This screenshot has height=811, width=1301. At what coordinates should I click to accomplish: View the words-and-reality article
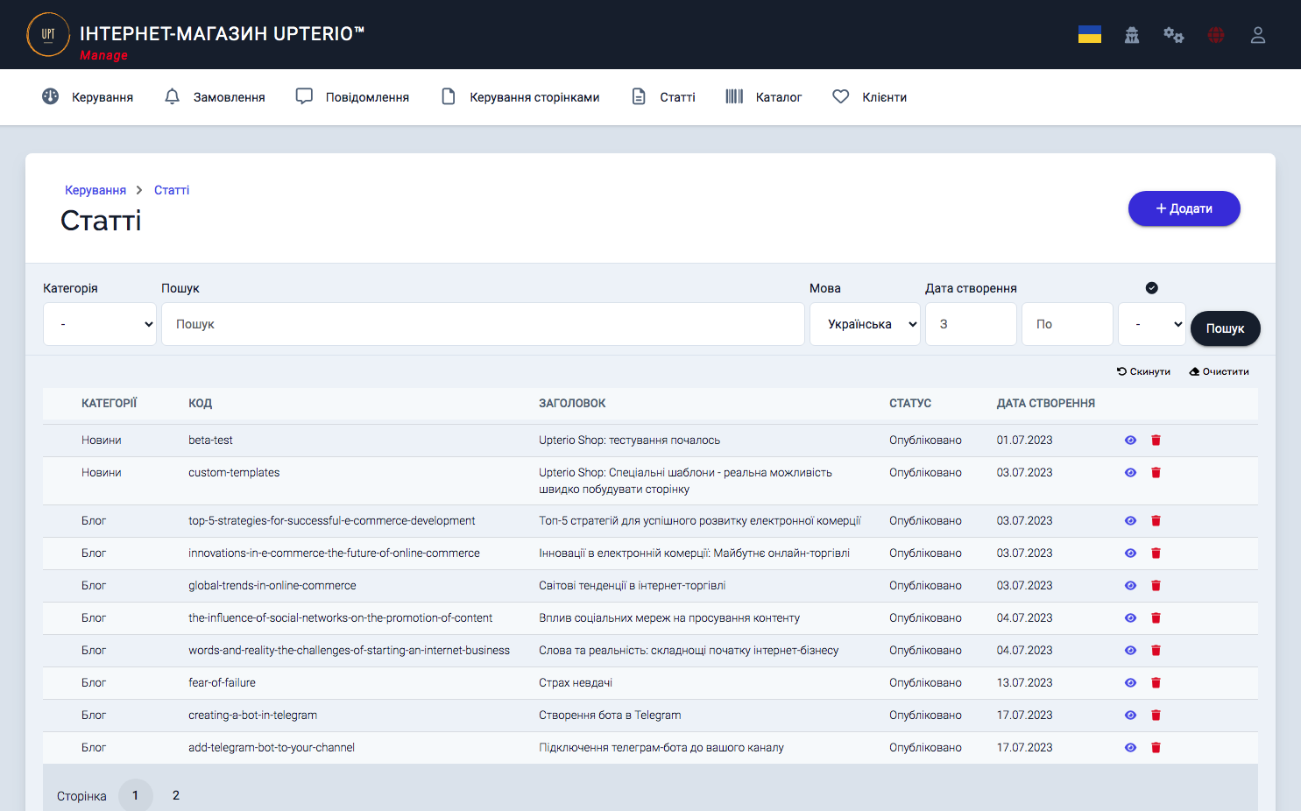(x=1130, y=651)
